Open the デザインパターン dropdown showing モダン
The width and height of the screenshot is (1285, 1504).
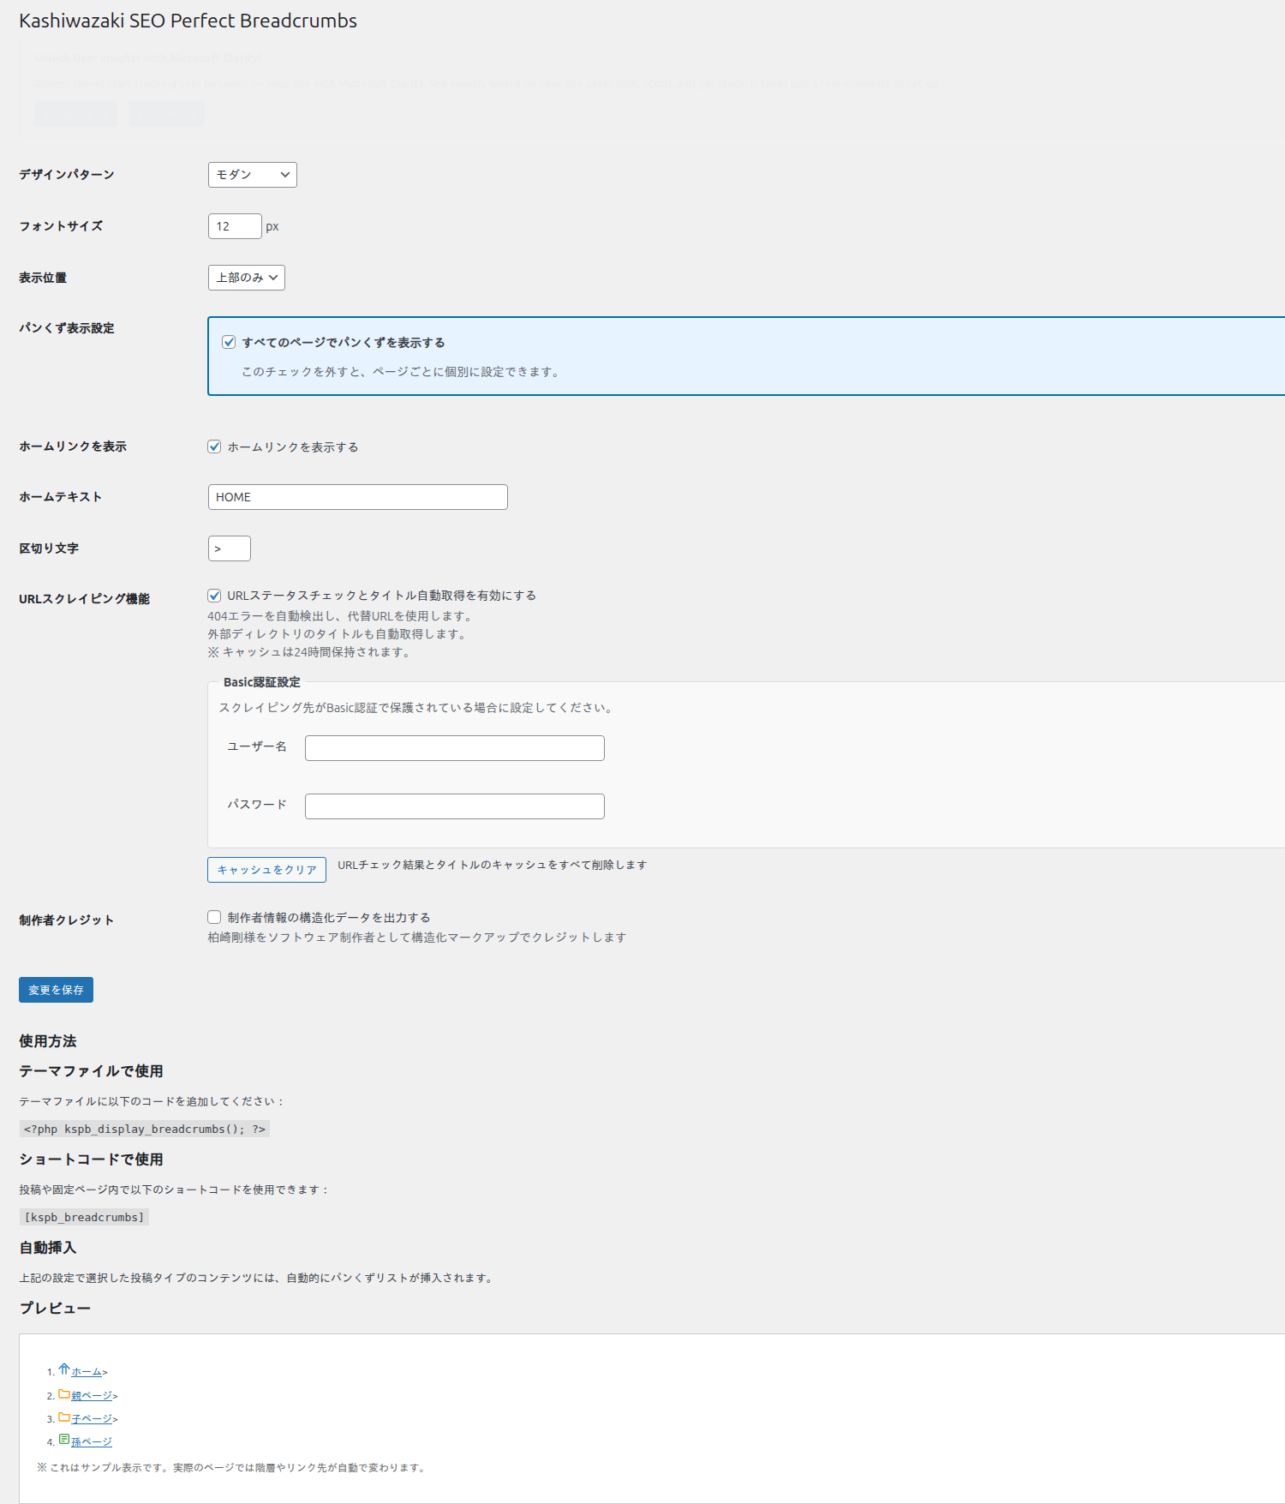pos(252,175)
